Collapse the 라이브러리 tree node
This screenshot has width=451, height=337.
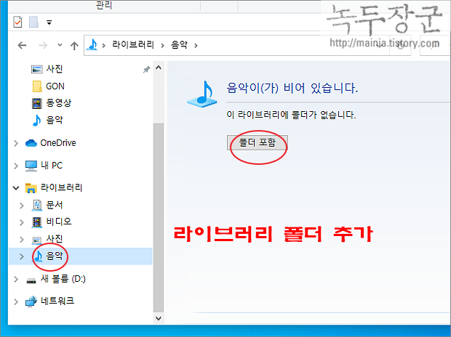tap(16, 188)
